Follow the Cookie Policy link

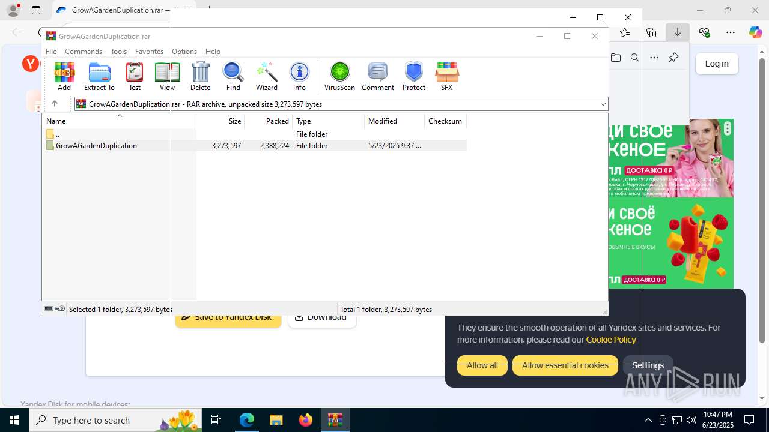(611, 340)
